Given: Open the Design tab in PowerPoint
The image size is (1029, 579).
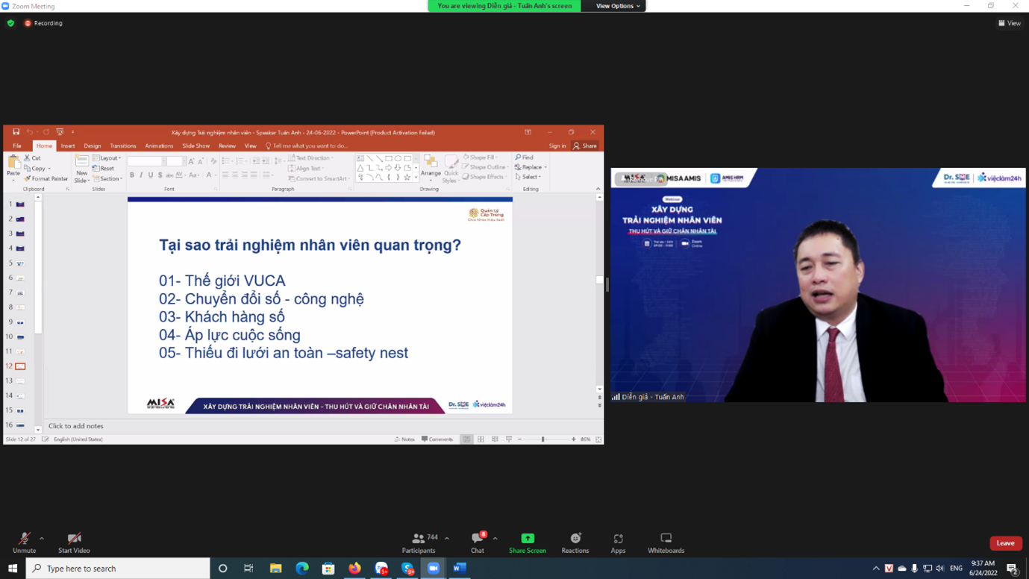Looking at the screenshot, I should tap(93, 146).
